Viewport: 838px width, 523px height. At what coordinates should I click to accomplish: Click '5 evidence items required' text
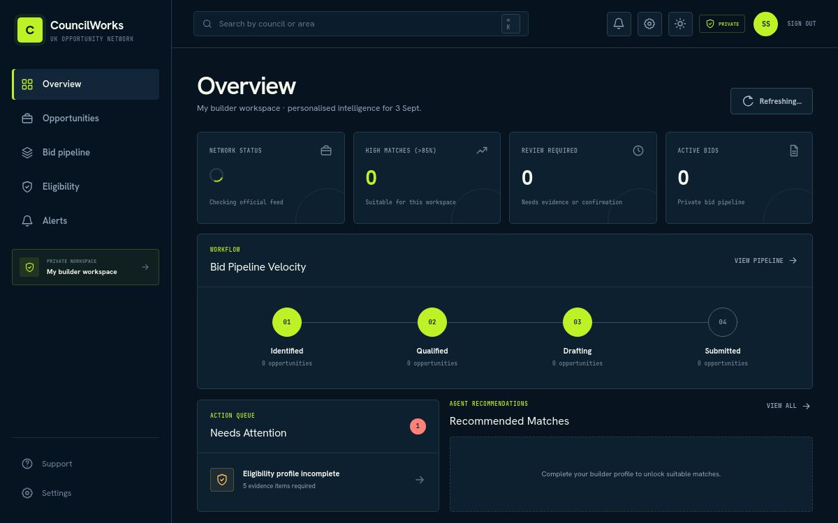tap(279, 486)
